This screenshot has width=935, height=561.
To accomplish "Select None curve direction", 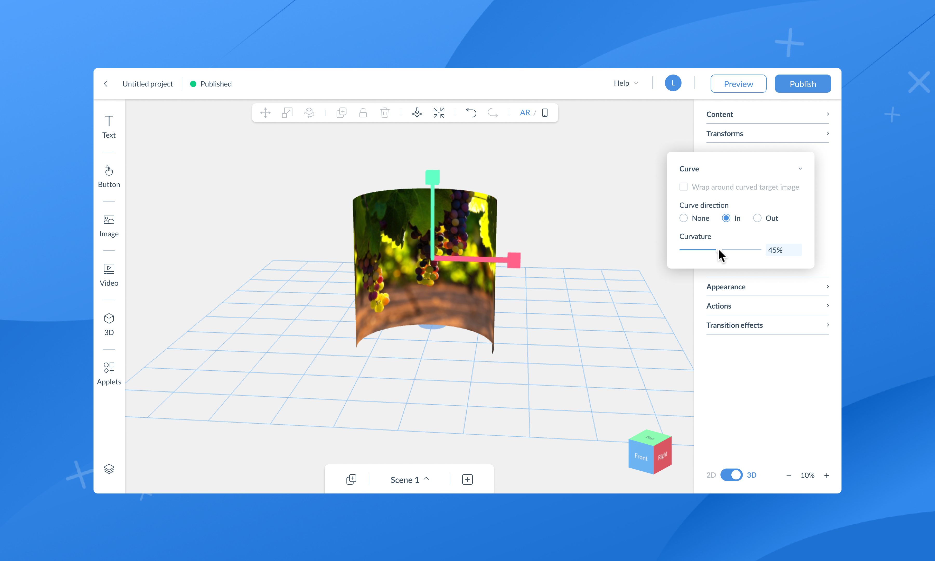I will point(683,218).
